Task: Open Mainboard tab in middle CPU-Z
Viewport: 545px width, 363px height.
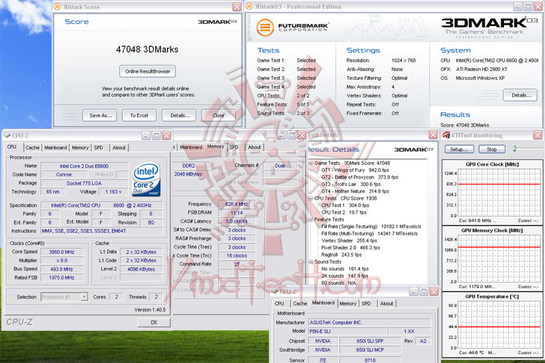Action: [x=191, y=147]
